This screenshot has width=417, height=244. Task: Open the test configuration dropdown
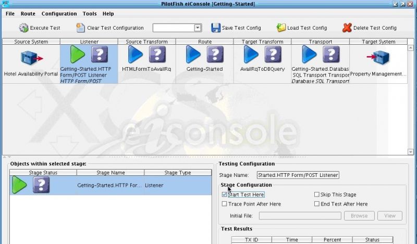point(198,28)
